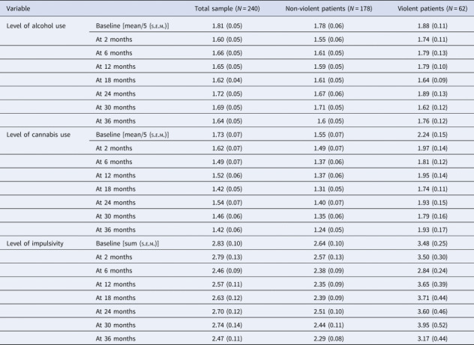Click violent impulsivity value 3.71 (0.44)
The image size is (474, 345).
point(433,298)
